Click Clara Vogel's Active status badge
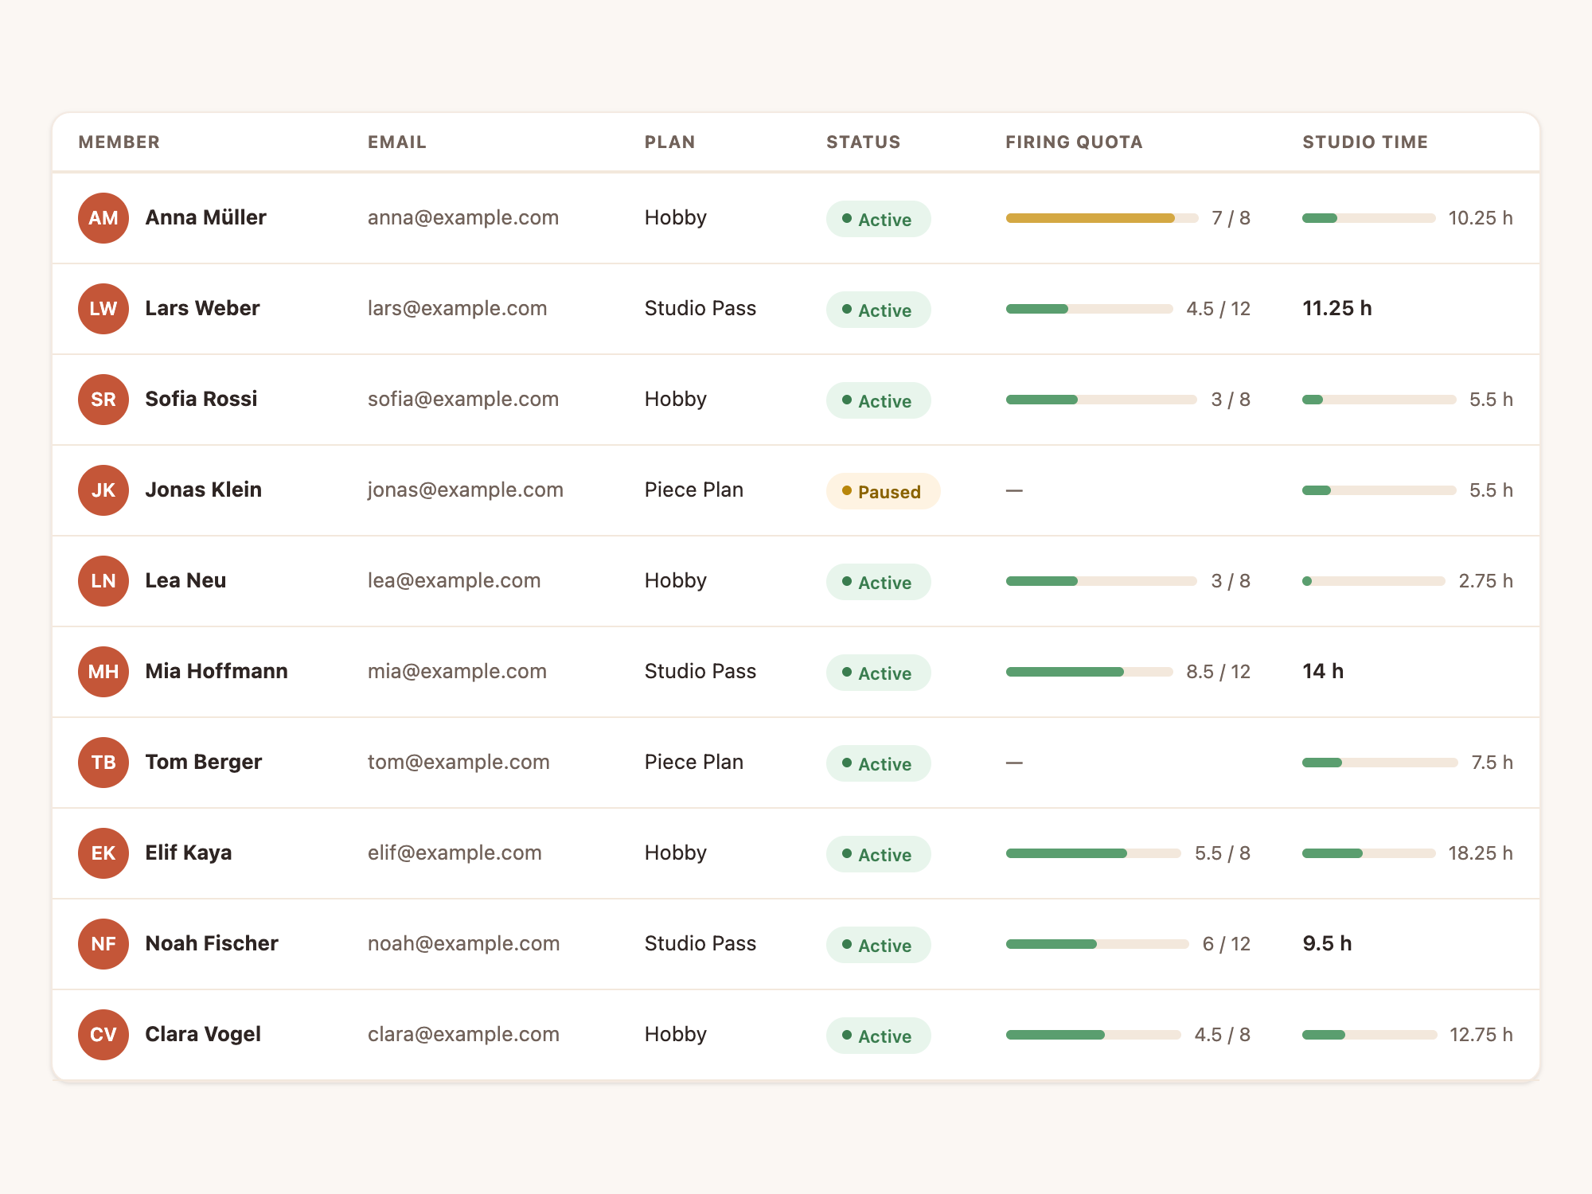The image size is (1592, 1194). pyautogui.click(x=879, y=1036)
